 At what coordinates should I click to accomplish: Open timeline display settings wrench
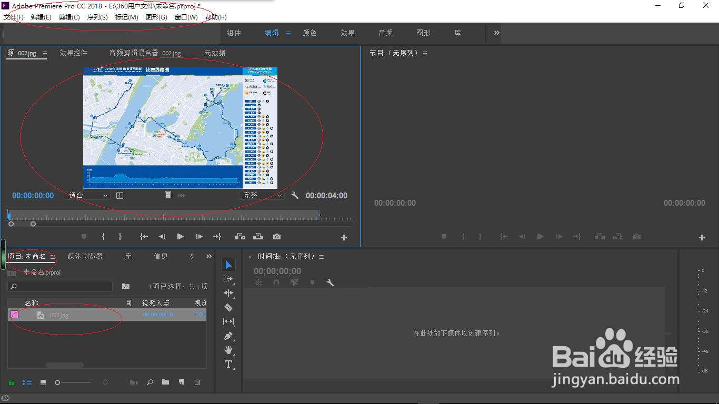(330, 282)
